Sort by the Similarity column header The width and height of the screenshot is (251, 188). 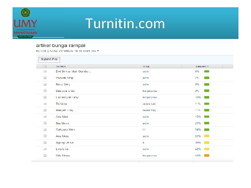[x=202, y=66]
